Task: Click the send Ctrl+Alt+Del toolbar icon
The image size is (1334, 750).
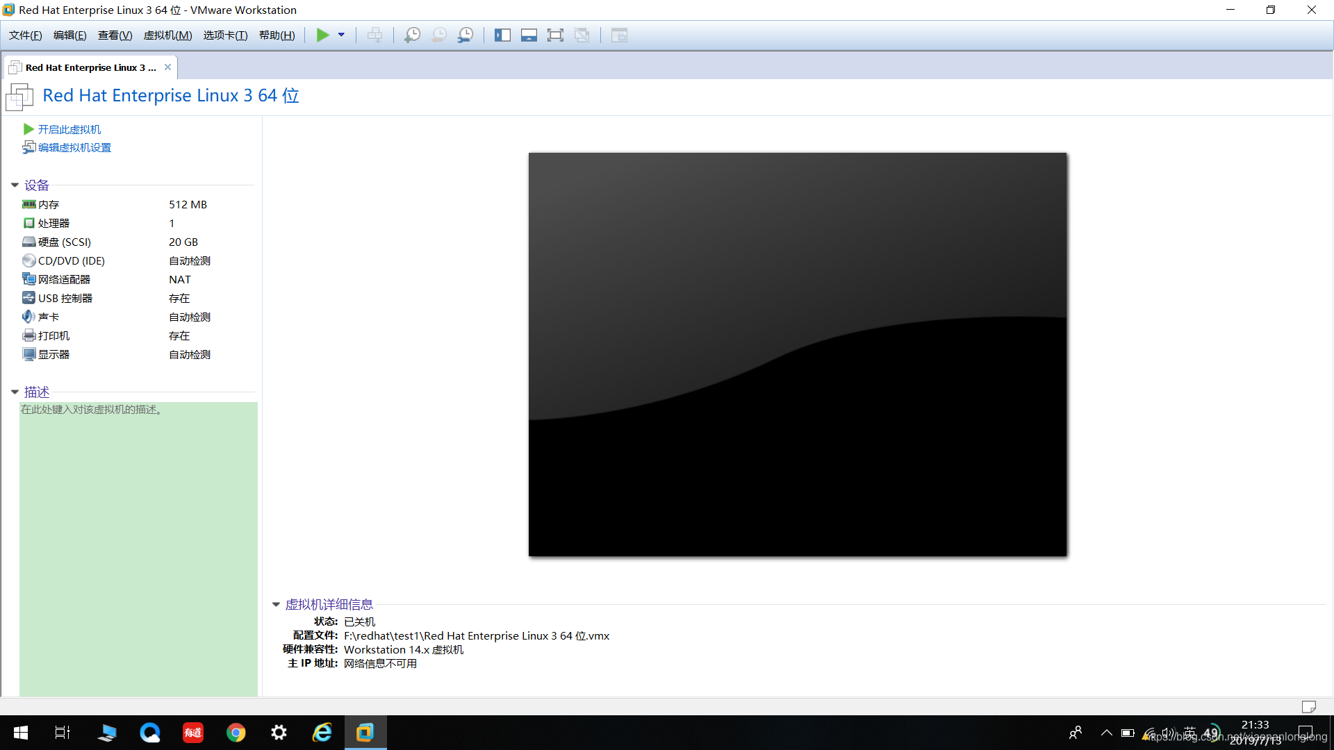Action: pos(374,35)
